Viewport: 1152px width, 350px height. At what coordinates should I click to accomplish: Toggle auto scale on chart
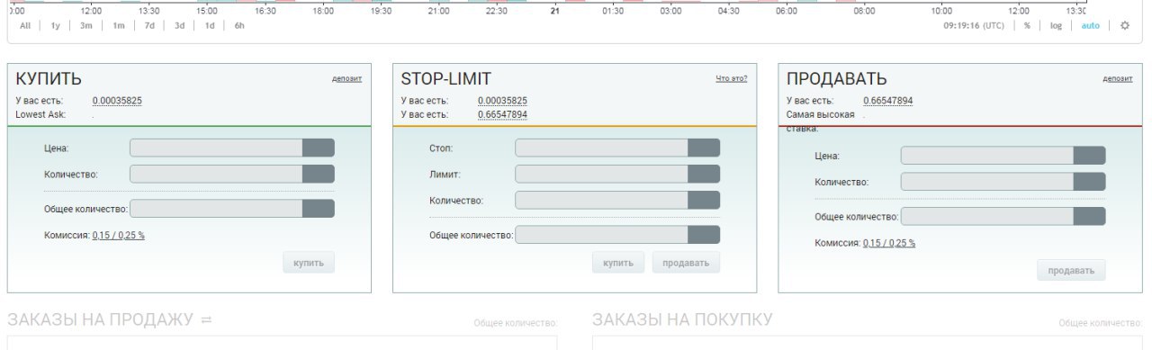tap(1091, 25)
